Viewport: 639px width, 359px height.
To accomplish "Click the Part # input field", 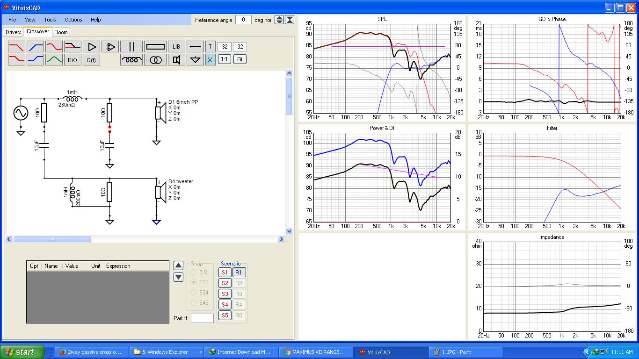I will click(202, 318).
